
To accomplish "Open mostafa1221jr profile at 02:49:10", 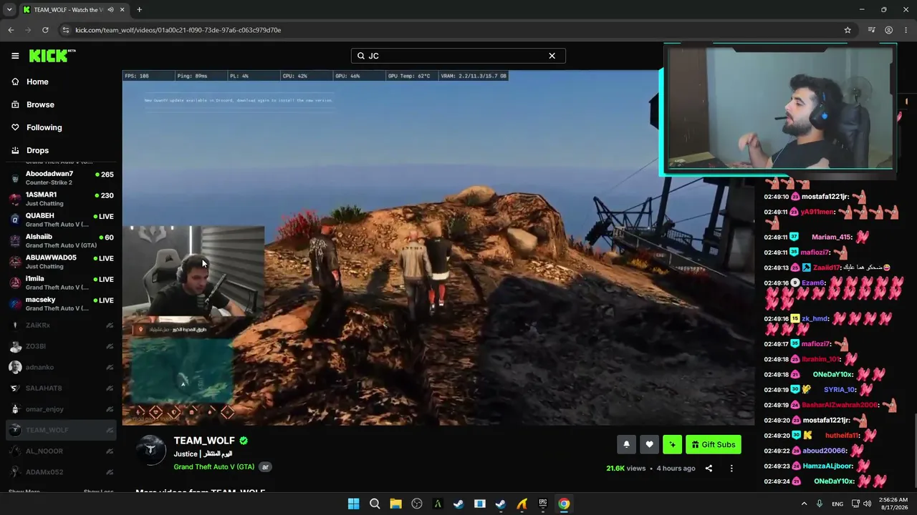I will (x=825, y=197).
